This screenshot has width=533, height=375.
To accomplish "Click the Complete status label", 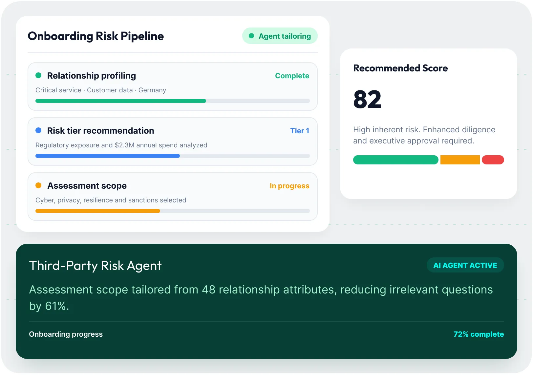I will 292,76.
